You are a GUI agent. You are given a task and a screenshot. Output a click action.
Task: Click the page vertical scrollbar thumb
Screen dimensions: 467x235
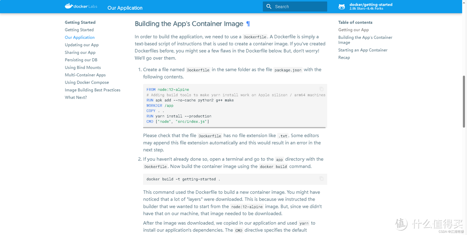(x=464, y=101)
